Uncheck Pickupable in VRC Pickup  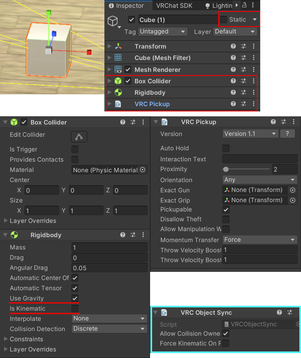coord(226,209)
